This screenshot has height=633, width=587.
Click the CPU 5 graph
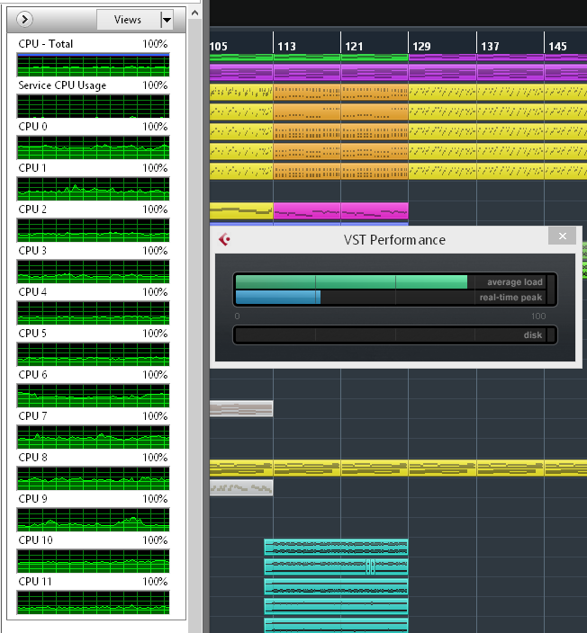coord(93,354)
